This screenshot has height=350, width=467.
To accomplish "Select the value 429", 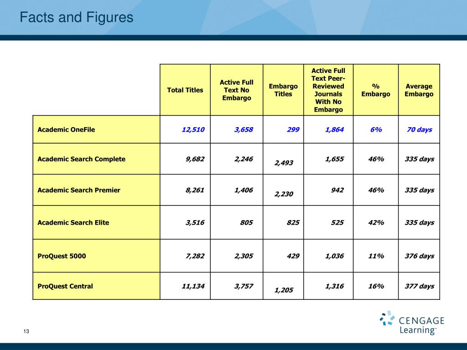I will pos(293,256).
